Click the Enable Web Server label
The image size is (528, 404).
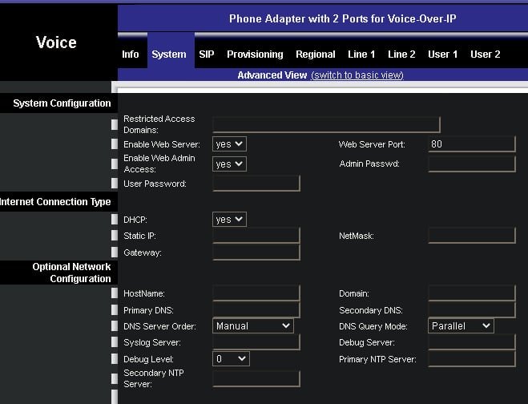tap(162, 144)
